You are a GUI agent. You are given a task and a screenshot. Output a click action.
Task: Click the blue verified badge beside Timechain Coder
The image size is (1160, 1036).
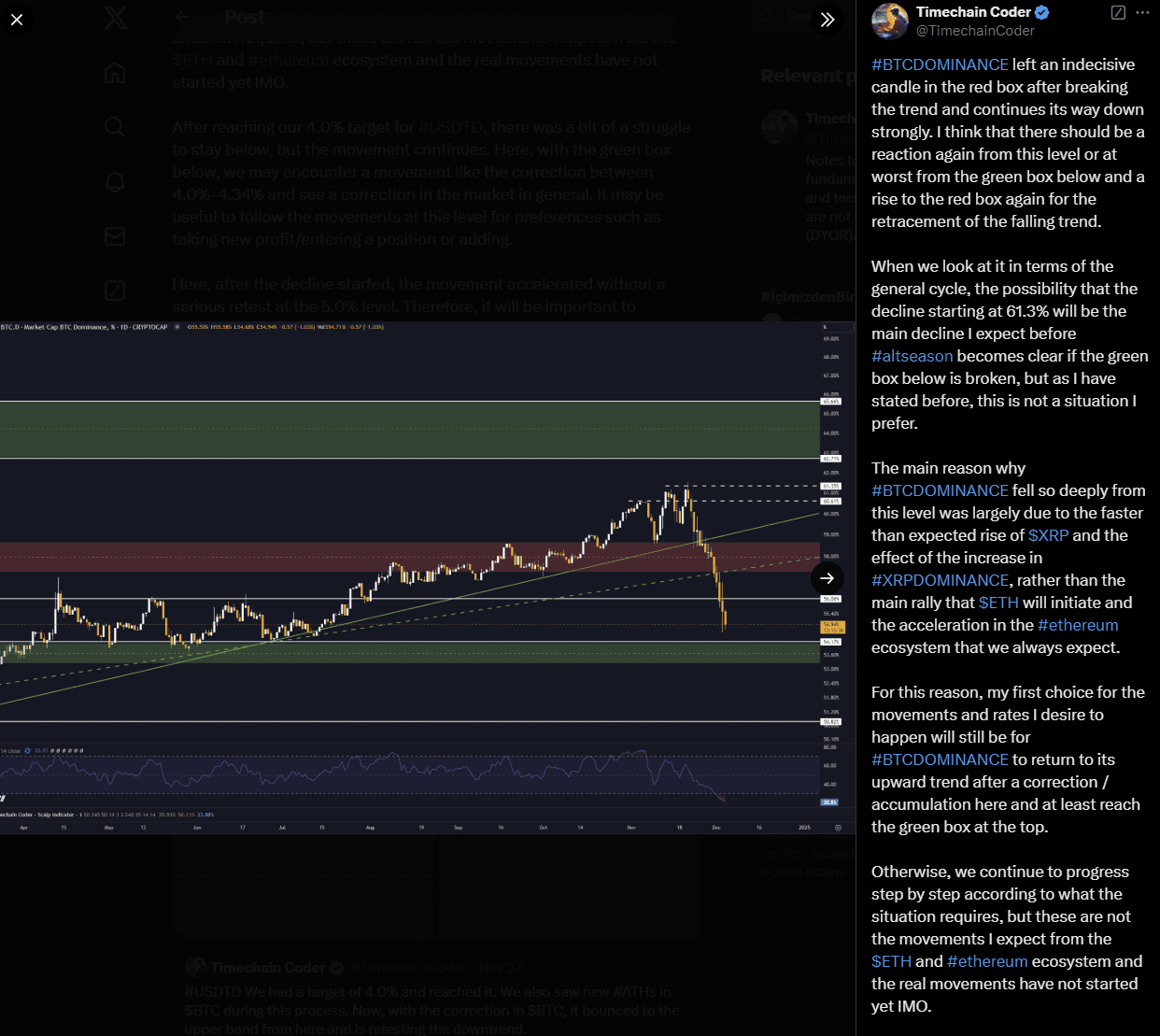(1042, 12)
